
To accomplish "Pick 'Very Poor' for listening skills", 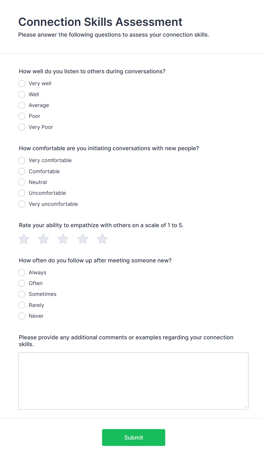I will 22,127.
